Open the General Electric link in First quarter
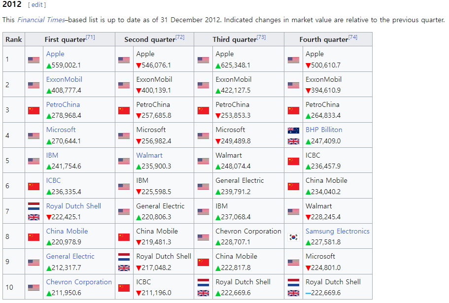 tap(70, 256)
